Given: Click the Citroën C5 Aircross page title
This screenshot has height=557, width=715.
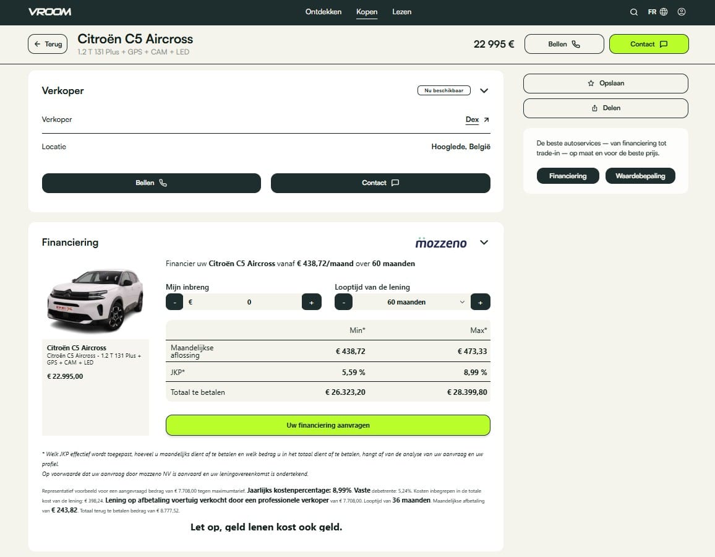Looking at the screenshot, I should 135,39.
